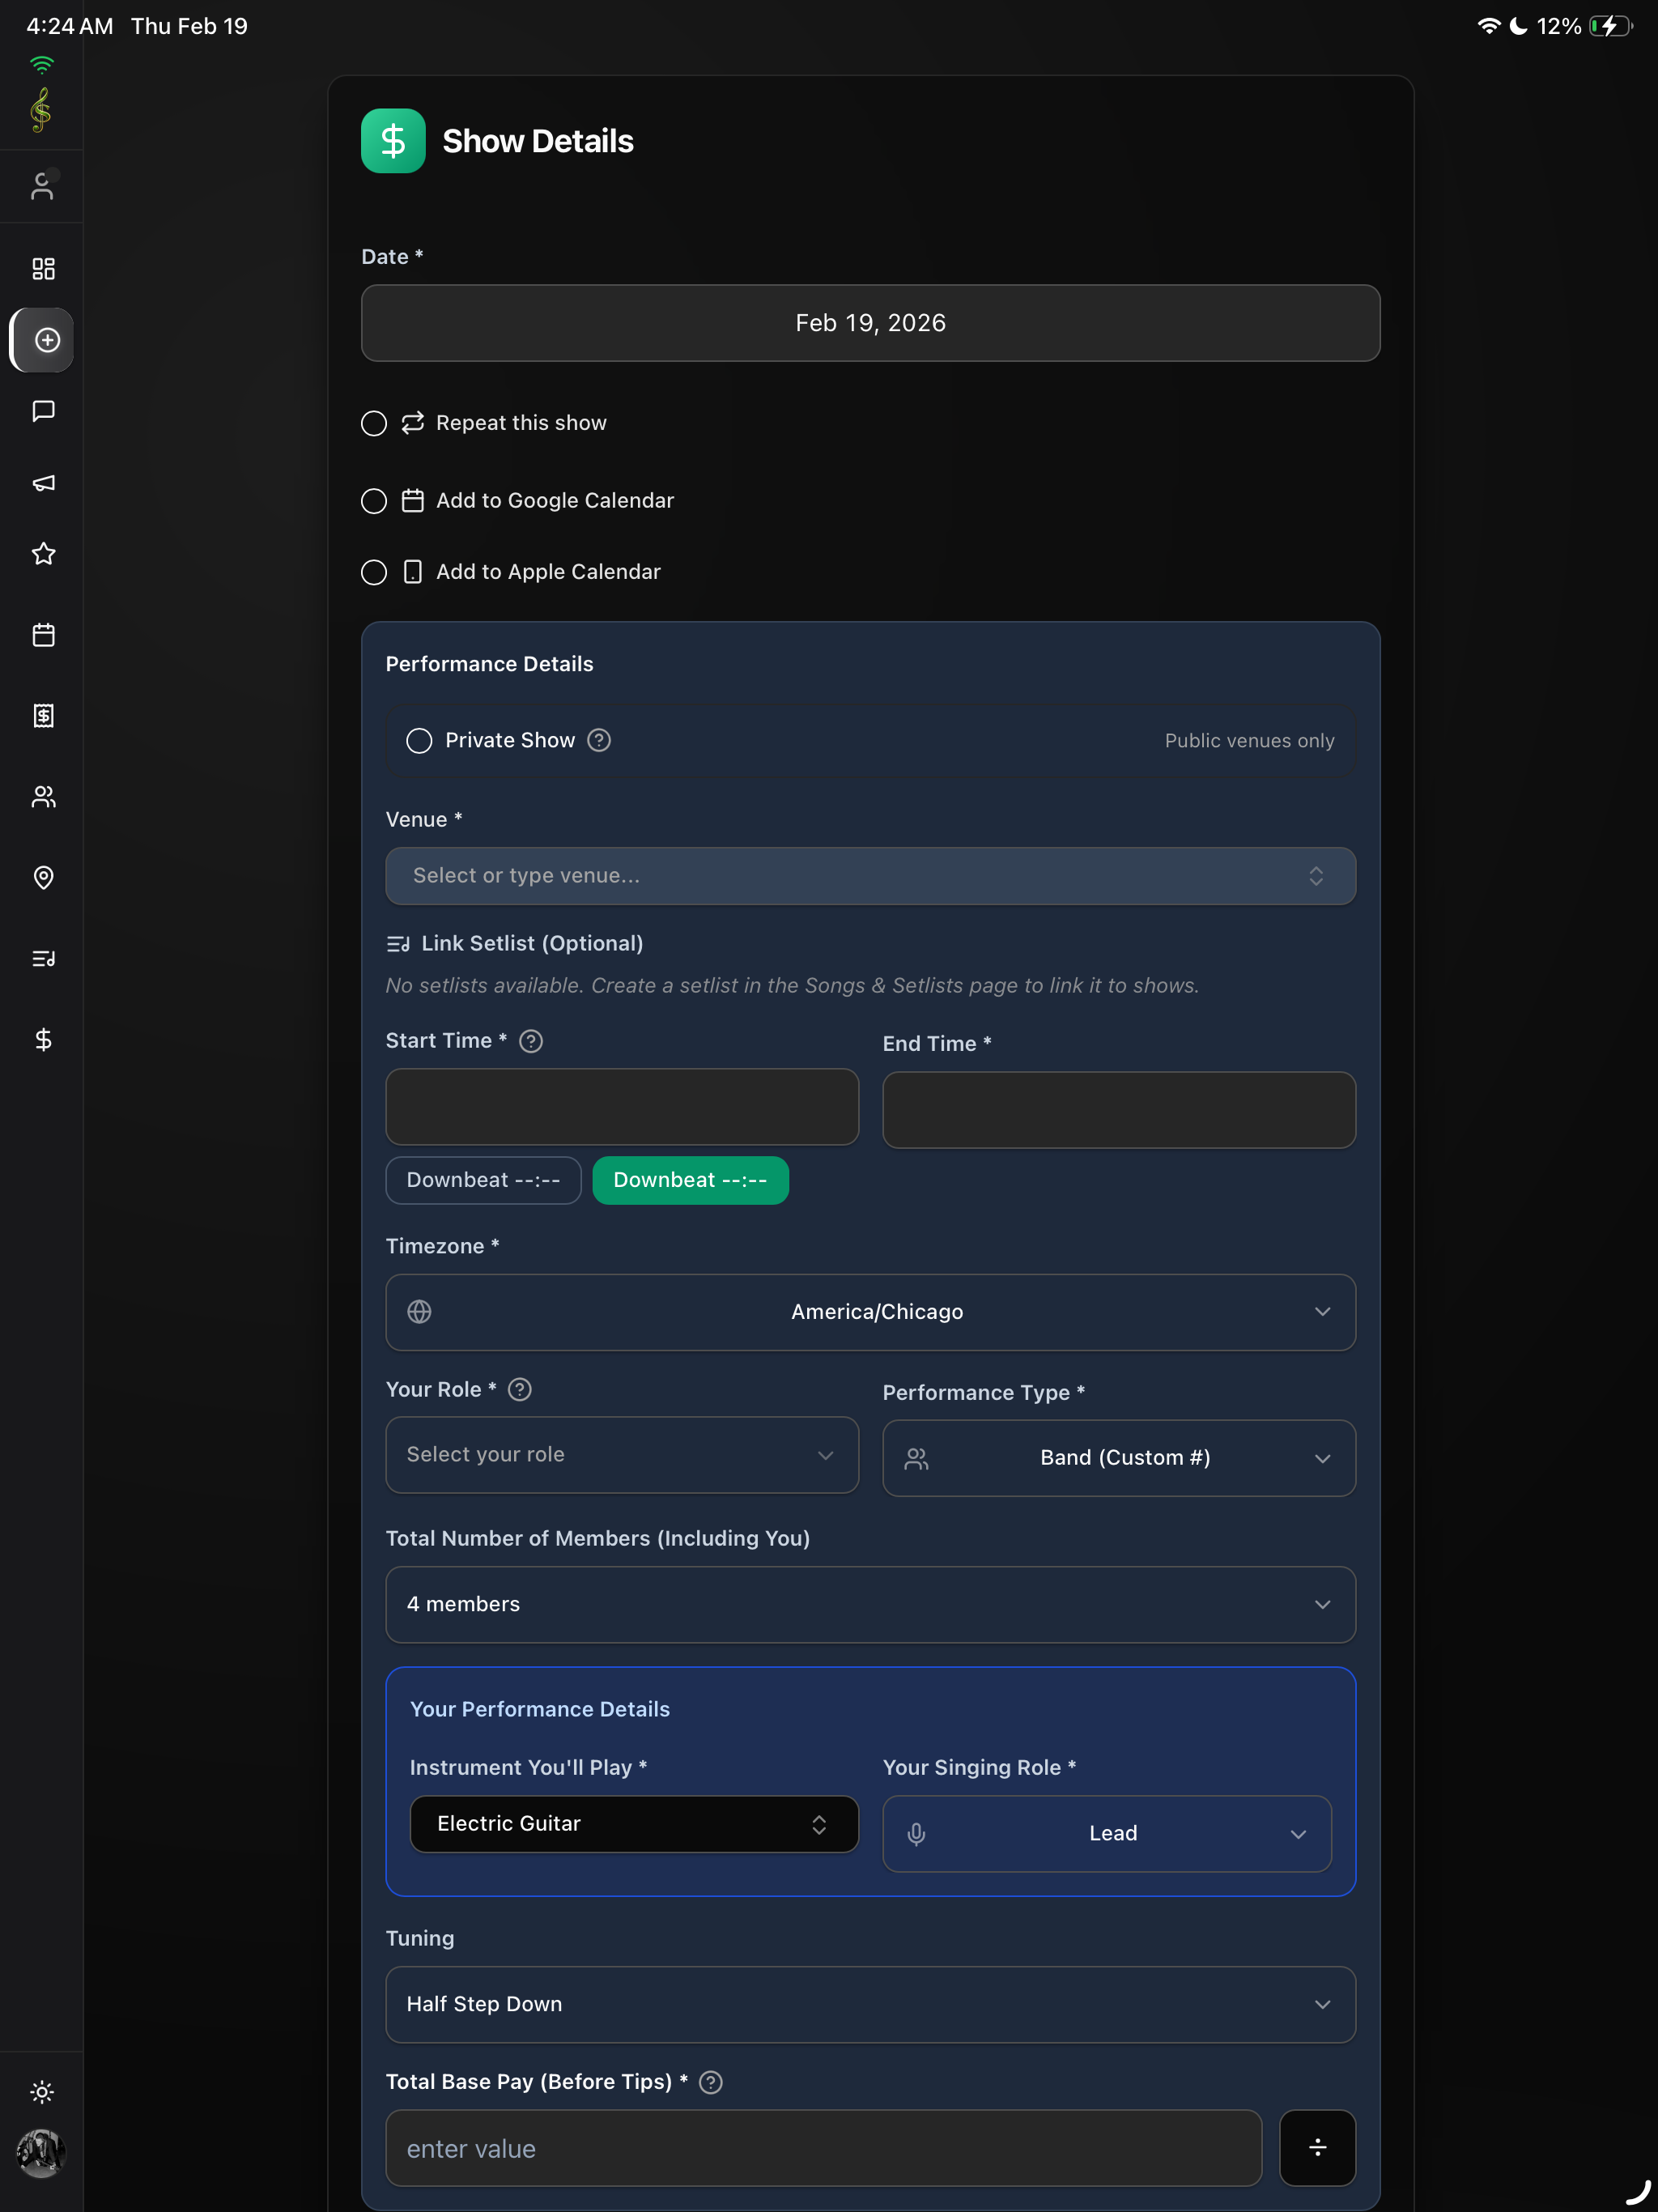Focus the End Time input field
Screen dimensions: 1658x2212
coord(1118,1110)
